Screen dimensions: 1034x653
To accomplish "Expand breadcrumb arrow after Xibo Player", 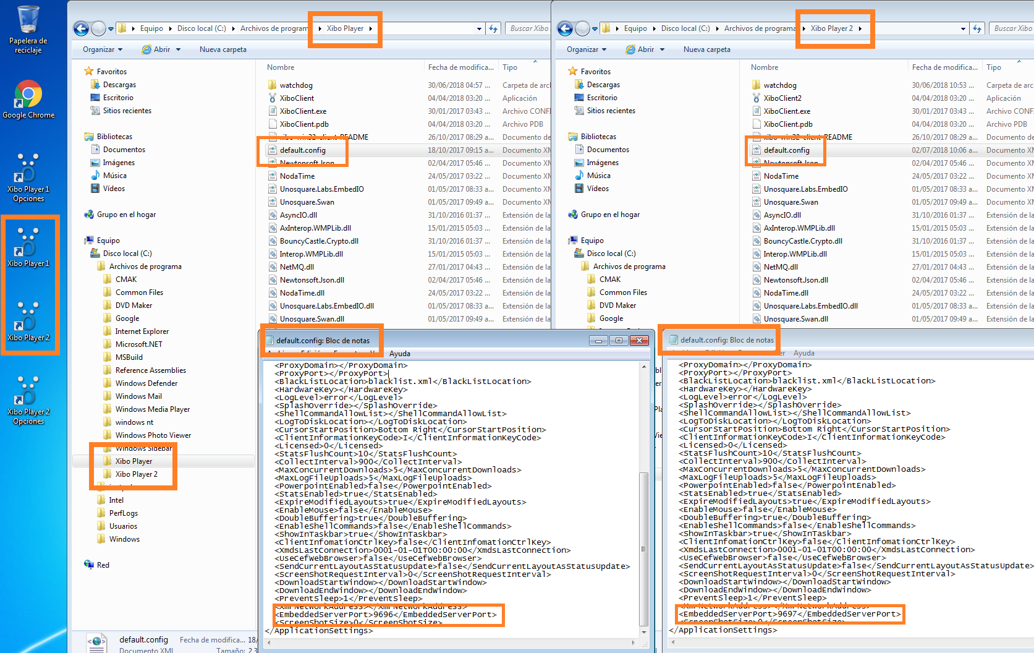I will pyautogui.click(x=370, y=28).
